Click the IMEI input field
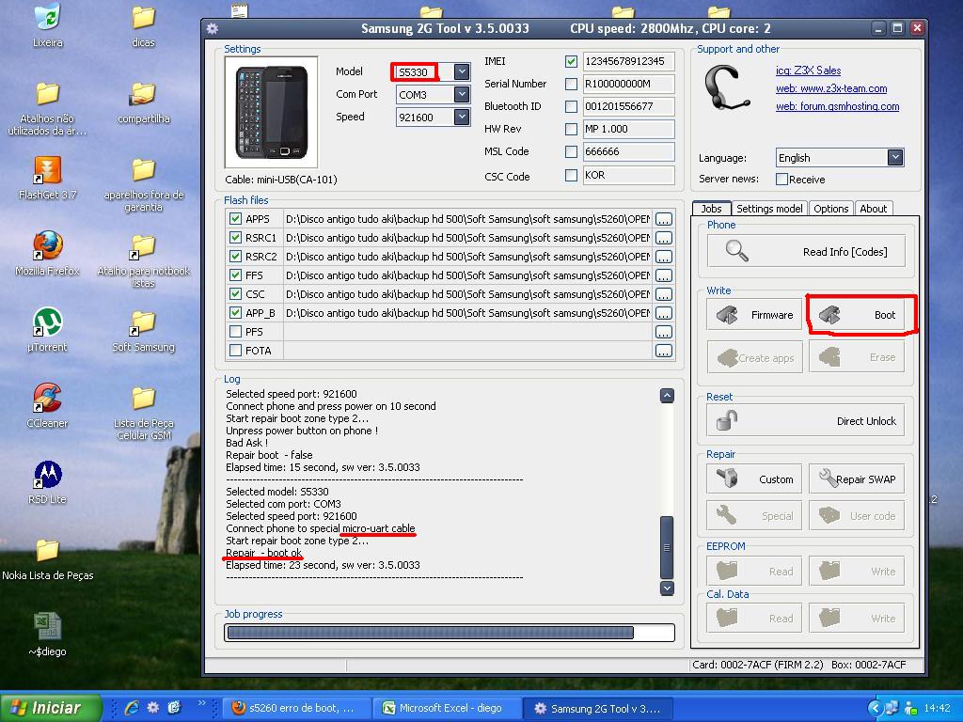 coord(627,61)
